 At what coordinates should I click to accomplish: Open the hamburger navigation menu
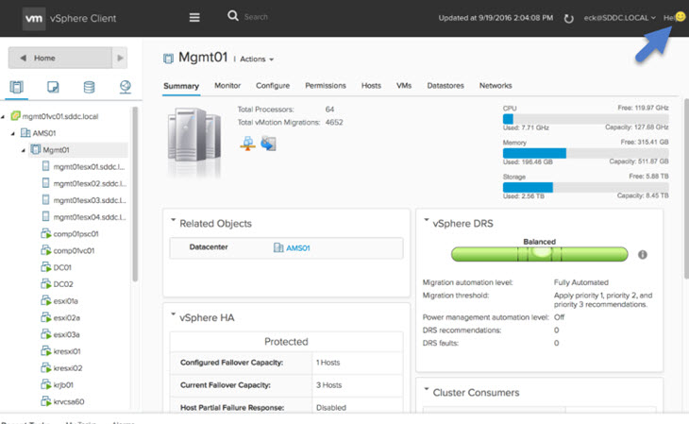coord(194,17)
